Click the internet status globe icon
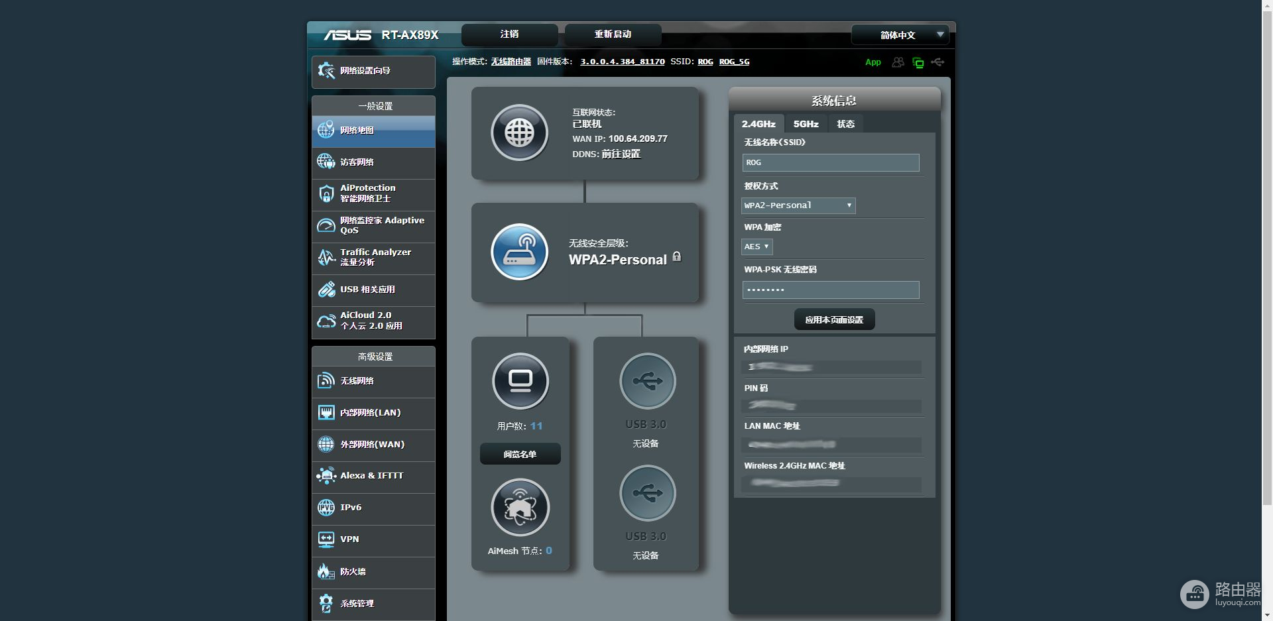 (x=519, y=133)
